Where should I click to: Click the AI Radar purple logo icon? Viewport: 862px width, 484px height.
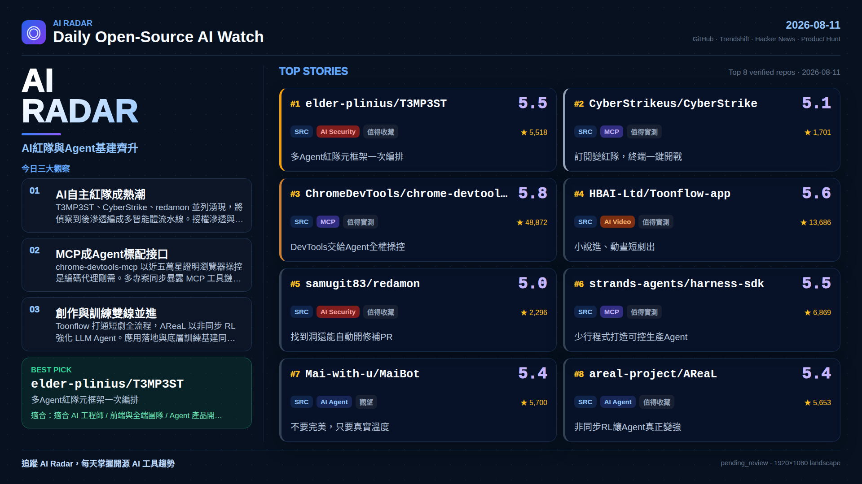coord(34,32)
